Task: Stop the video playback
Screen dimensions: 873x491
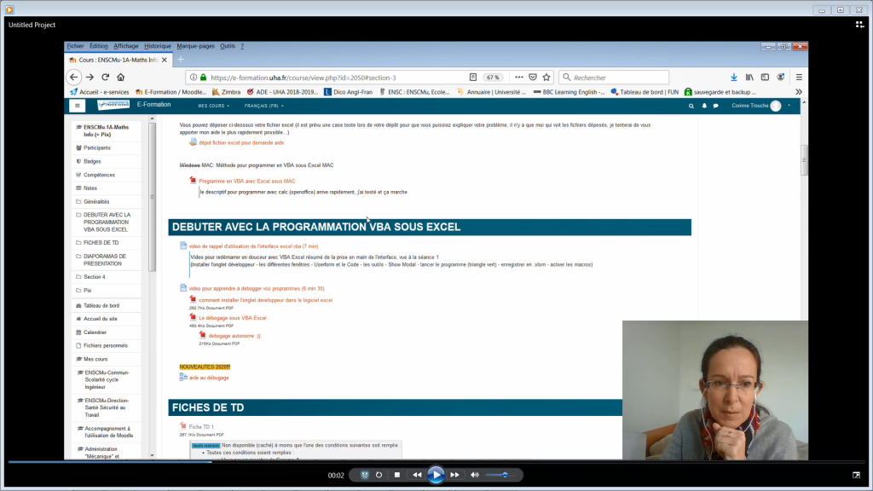Action: [397, 475]
